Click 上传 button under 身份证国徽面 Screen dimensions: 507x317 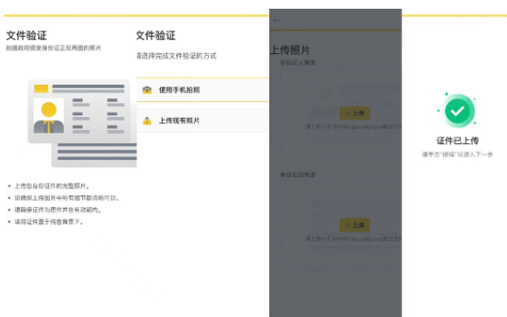[x=355, y=225]
